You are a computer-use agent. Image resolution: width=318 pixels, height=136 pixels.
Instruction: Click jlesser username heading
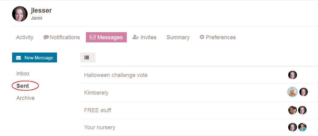41,10
